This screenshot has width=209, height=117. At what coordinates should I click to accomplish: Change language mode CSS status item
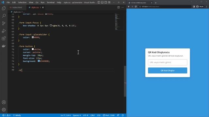pyautogui.click(x=99, y=115)
